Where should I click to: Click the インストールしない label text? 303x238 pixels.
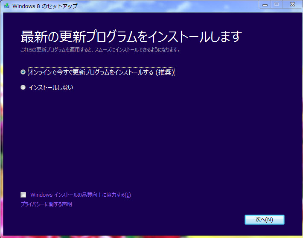coord(51,88)
